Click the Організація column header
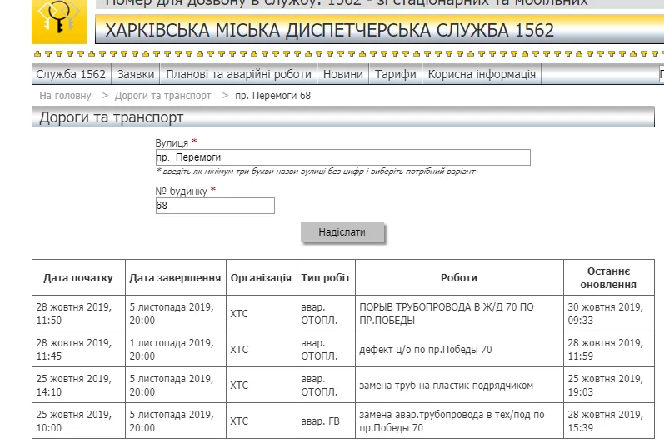The width and height of the screenshot is (664, 448). point(262,278)
